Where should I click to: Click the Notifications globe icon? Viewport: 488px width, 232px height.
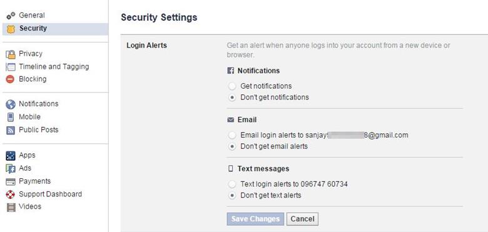[x=10, y=104]
